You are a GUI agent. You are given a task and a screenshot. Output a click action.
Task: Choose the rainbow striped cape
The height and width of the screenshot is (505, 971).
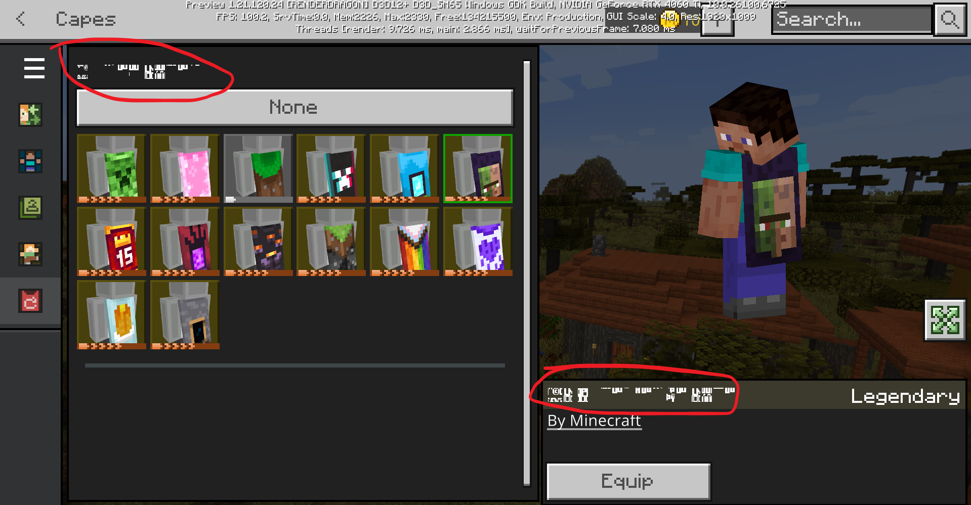click(404, 242)
